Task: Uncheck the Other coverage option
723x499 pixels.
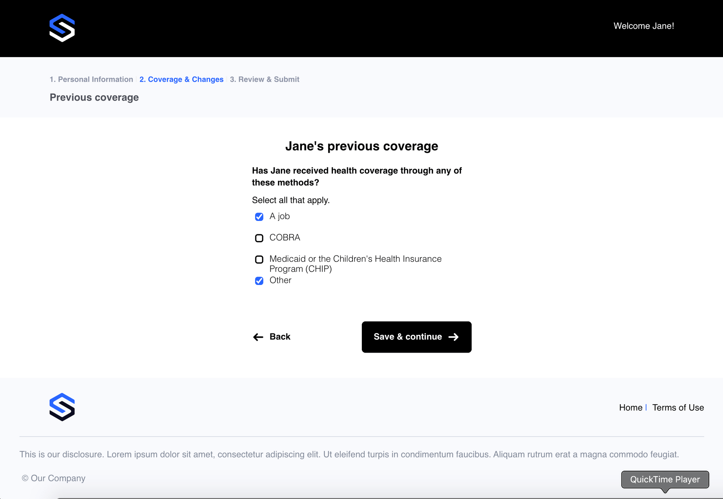Action: (x=259, y=281)
